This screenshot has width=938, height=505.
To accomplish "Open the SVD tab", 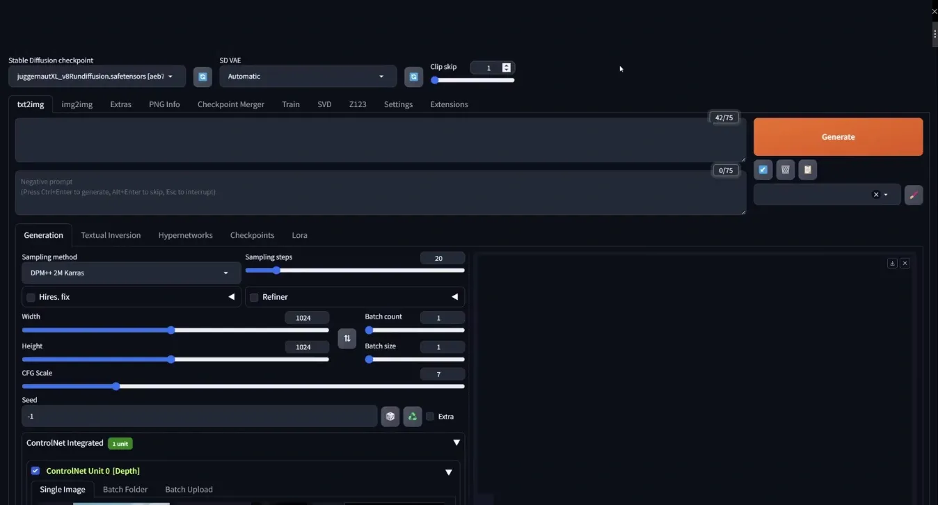I will pyautogui.click(x=324, y=104).
